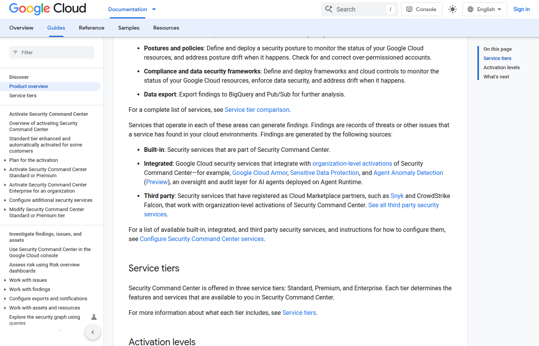Open See all third party security services

coord(403,205)
